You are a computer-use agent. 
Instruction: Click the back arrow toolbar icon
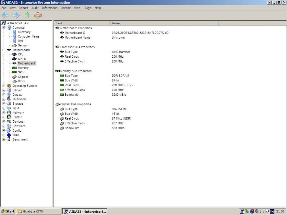(5, 15)
